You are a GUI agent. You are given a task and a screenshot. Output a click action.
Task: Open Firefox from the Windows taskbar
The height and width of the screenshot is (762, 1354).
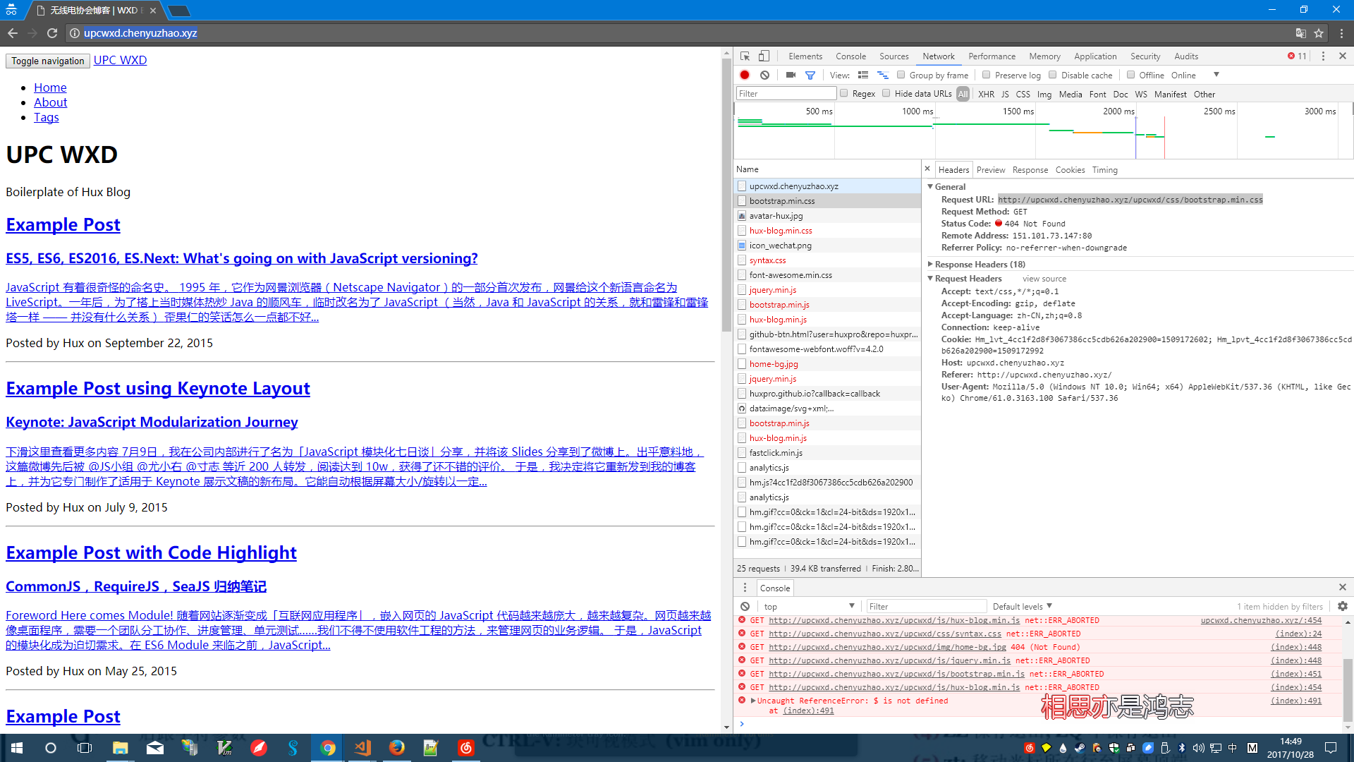pos(397,748)
